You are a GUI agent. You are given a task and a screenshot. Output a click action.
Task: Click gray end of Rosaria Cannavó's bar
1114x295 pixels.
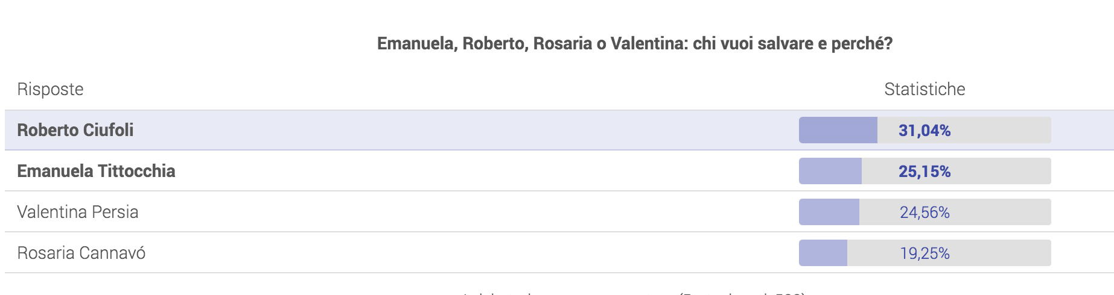click(1002, 253)
